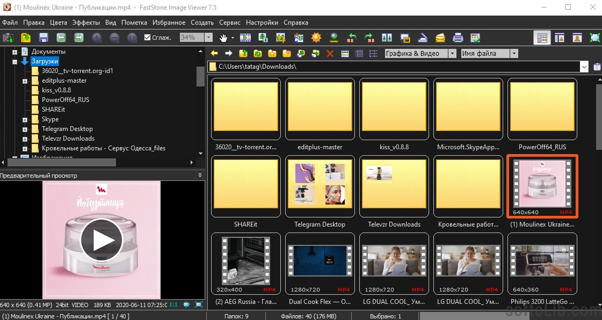602x320 pixels.
Task: Select the Philips 3200 LatteGo video thumbnail
Action: 542,264
